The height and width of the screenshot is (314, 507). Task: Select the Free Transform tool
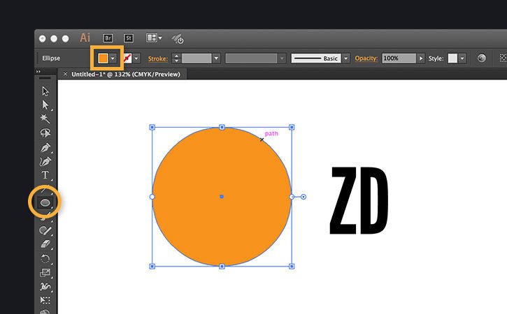point(45,300)
